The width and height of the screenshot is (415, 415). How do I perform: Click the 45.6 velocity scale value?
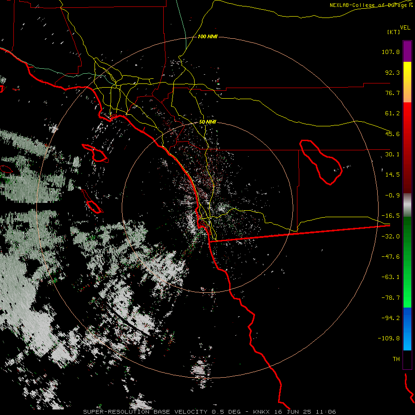(x=392, y=134)
